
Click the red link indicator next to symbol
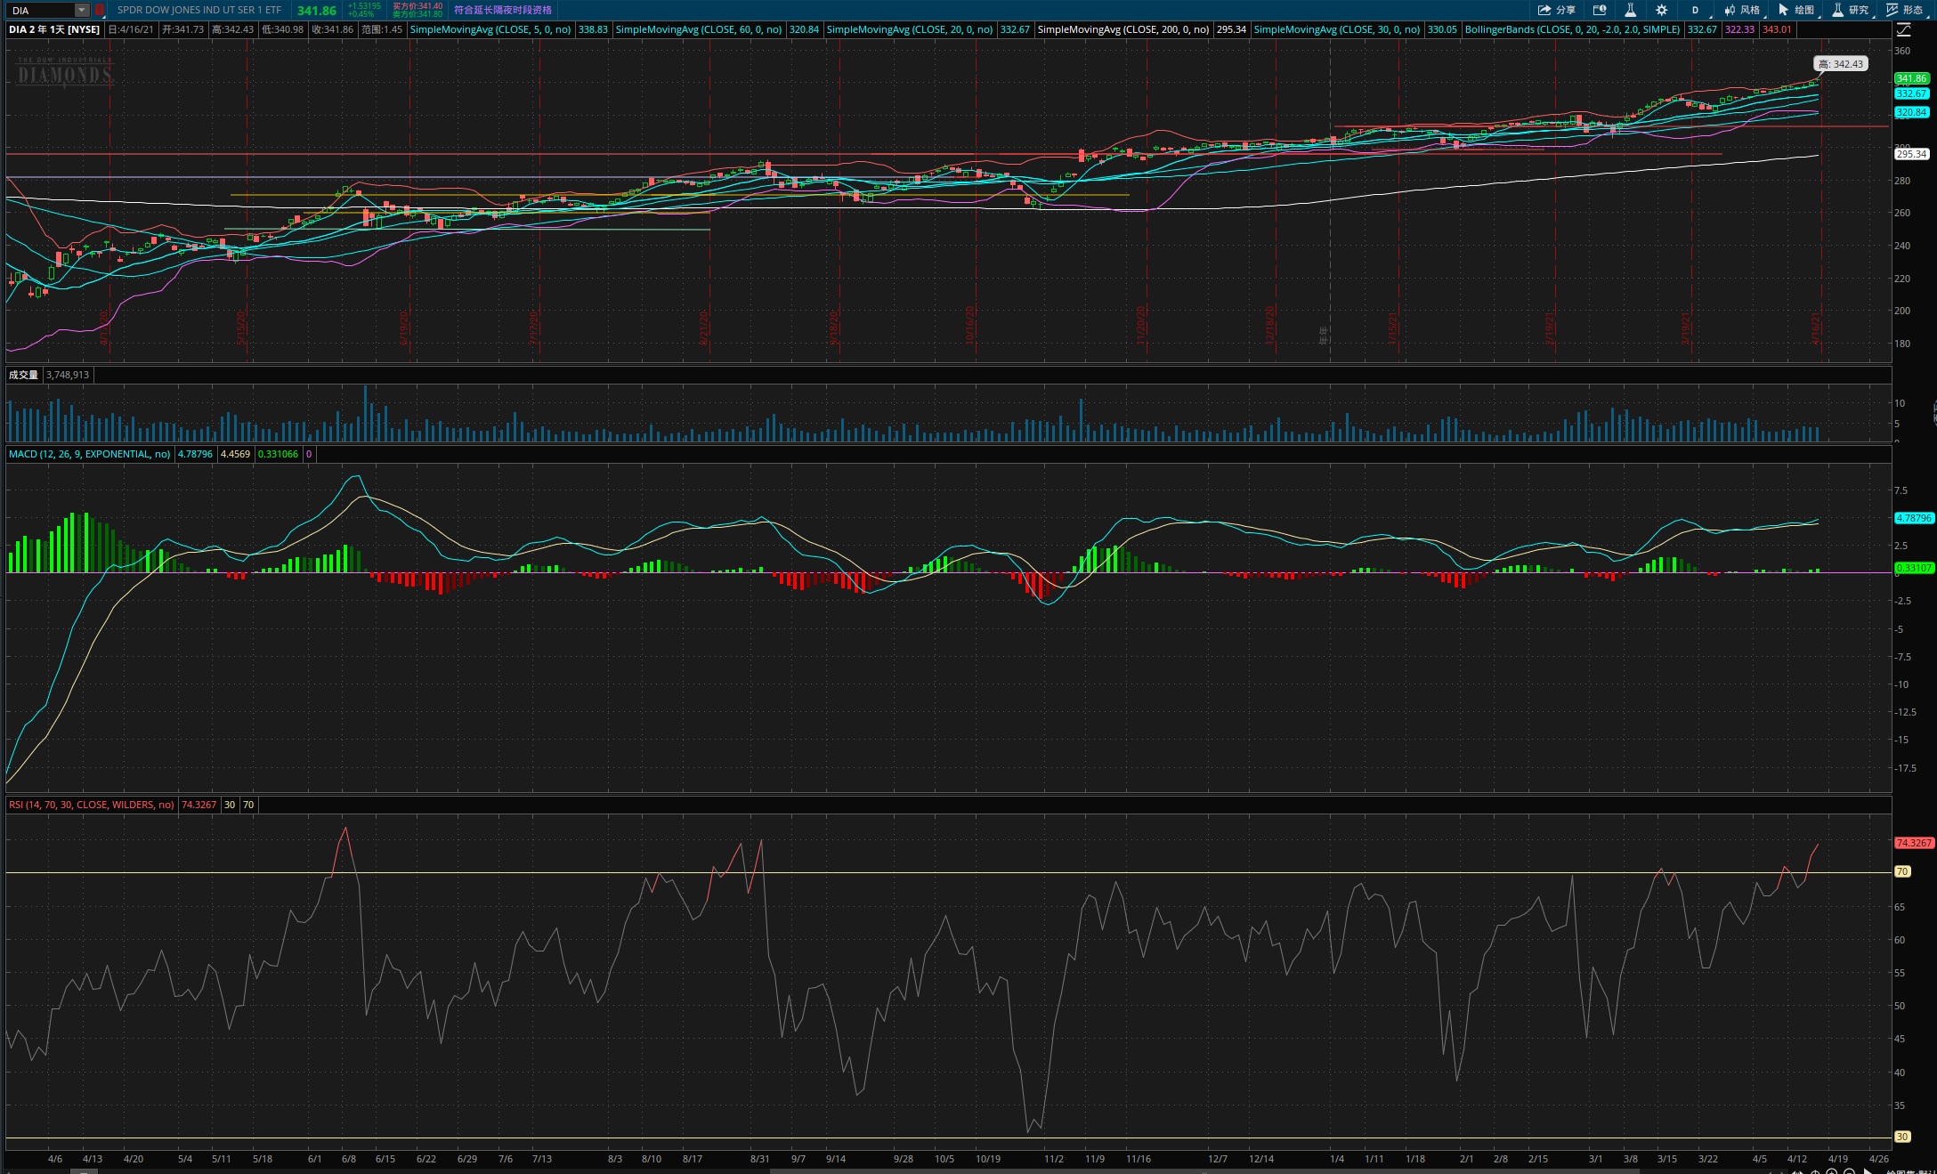point(100,10)
